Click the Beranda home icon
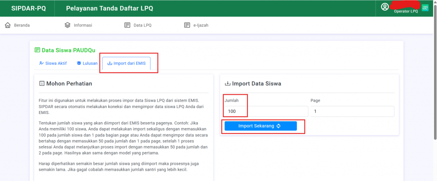 click(x=8, y=25)
